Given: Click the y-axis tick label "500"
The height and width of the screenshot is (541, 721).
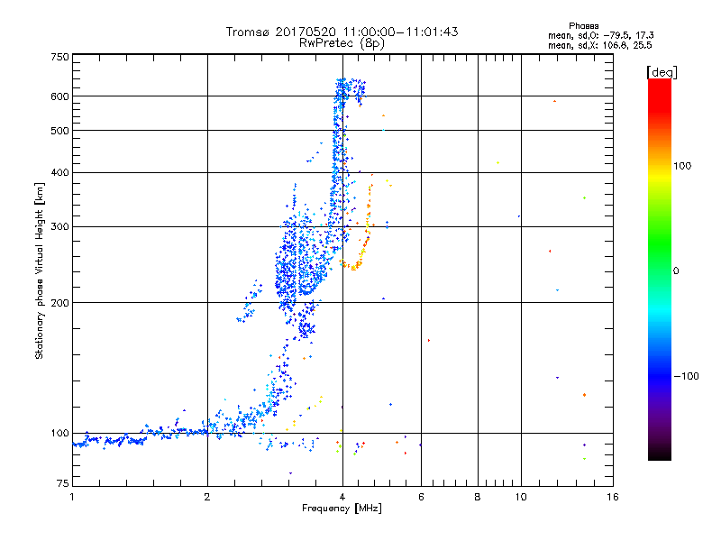Looking at the screenshot, I should [x=59, y=131].
